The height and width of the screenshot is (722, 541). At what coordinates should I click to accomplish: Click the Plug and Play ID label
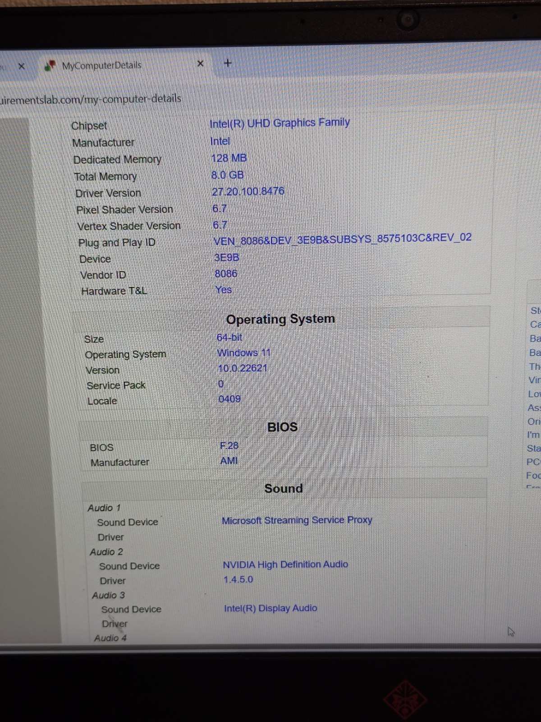(117, 243)
